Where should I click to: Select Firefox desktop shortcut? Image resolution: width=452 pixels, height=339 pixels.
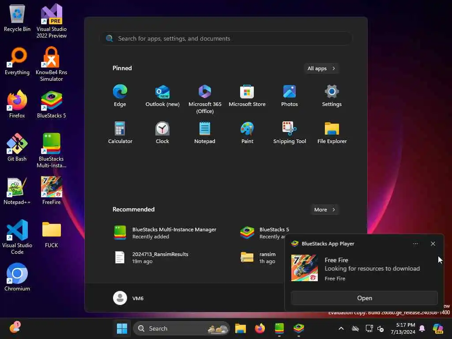click(17, 105)
